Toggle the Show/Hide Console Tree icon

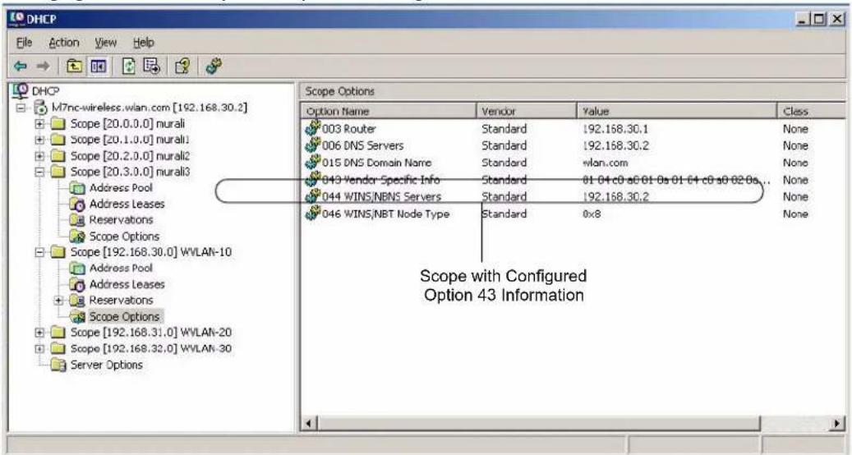(99, 67)
